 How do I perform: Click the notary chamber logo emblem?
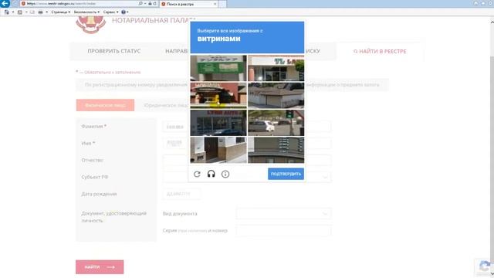pyautogui.click(x=91, y=25)
